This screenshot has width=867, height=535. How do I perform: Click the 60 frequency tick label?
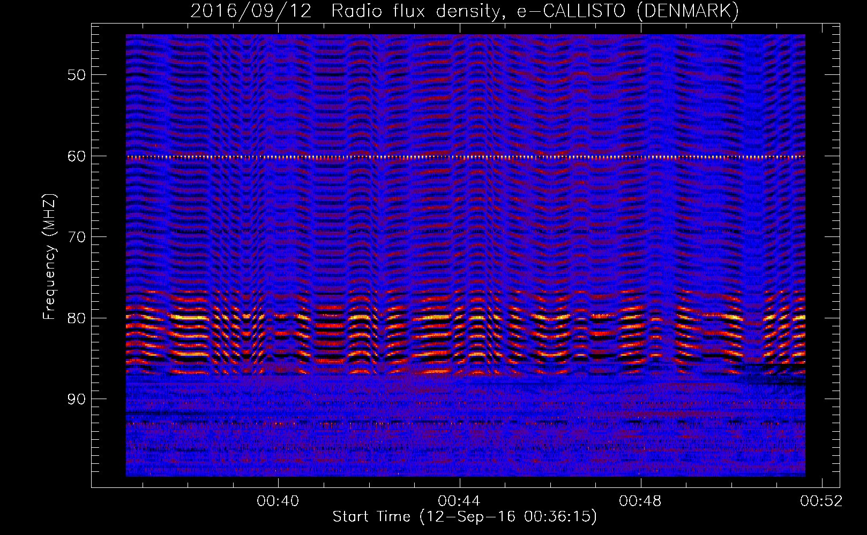pyautogui.click(x=76, y=156)
